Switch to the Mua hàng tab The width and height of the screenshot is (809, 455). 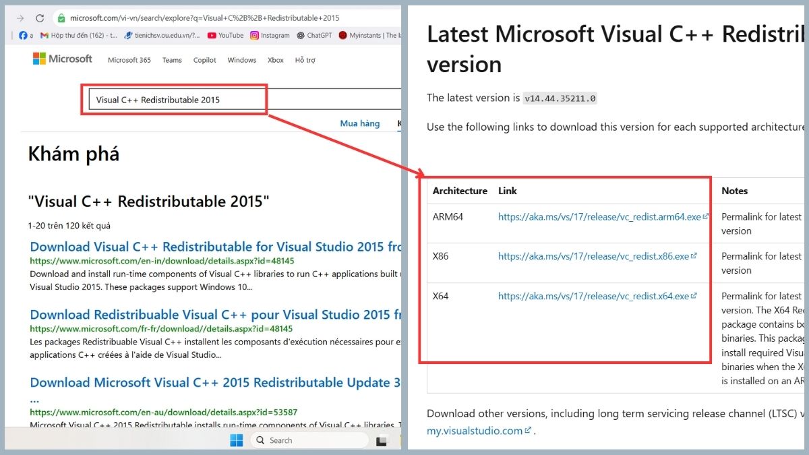coord(359,123)
